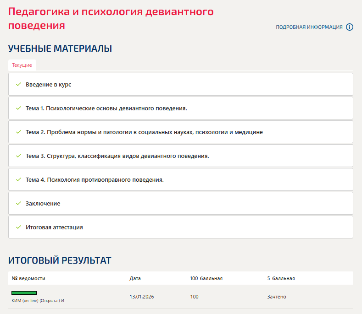362x314 pixels.
Task: Click the checkmark icon beside Тема 3
Action: coord(18,156)
